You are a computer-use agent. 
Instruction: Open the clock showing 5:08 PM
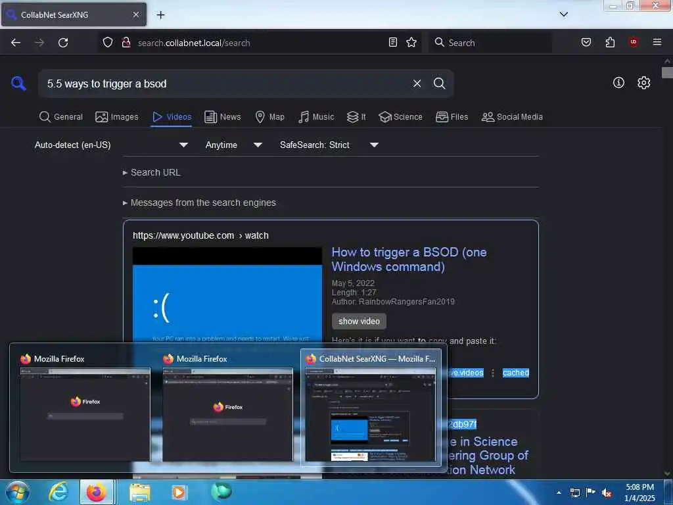[x=639, y=493]
